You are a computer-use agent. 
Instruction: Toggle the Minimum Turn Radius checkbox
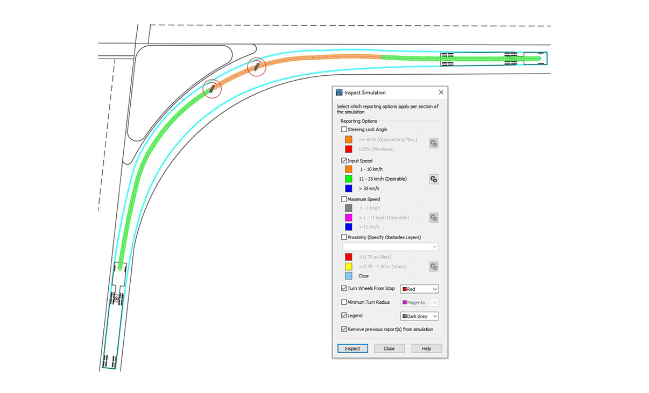344,302
